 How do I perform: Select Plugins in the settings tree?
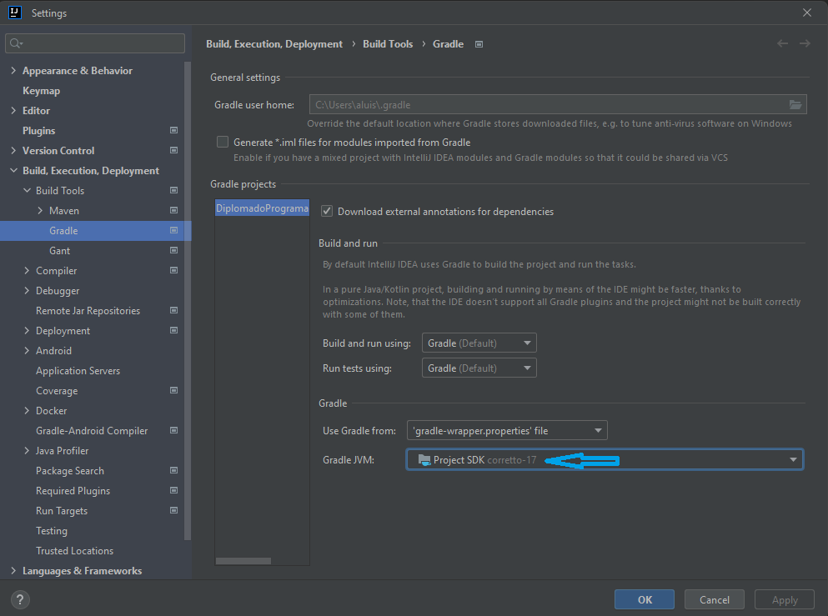38,130
